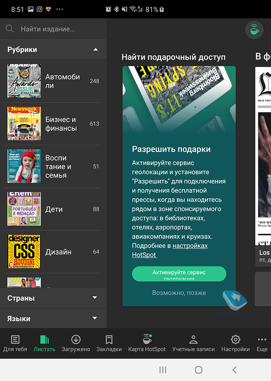
Task: Tap the search magnifier icon
Action: click(x=9, y=29)
